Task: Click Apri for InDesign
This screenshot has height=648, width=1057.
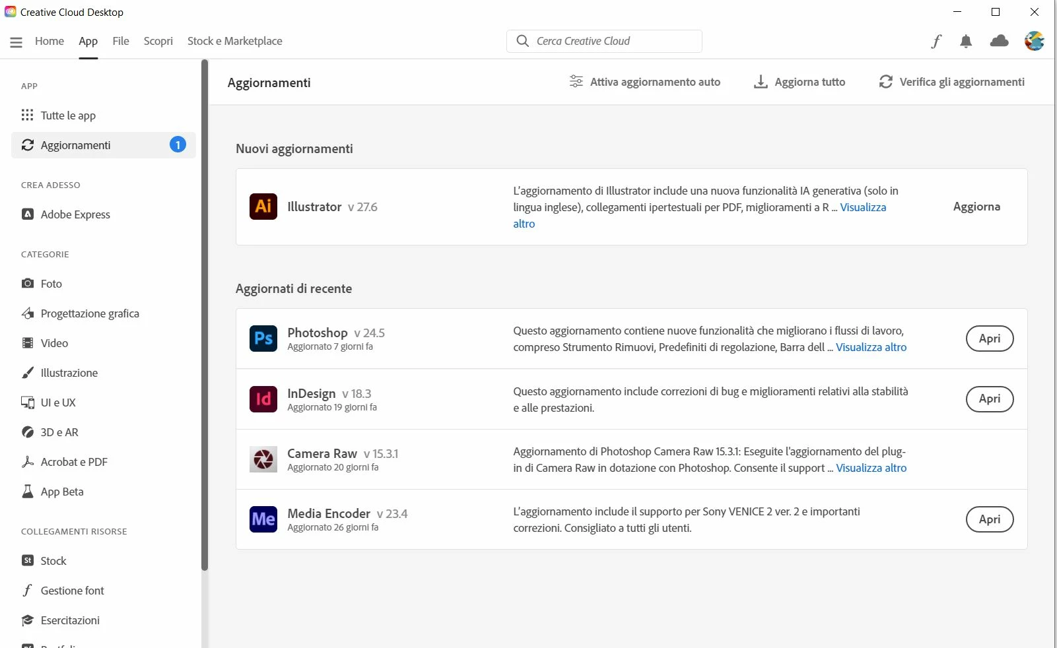Action: [990, 399]
